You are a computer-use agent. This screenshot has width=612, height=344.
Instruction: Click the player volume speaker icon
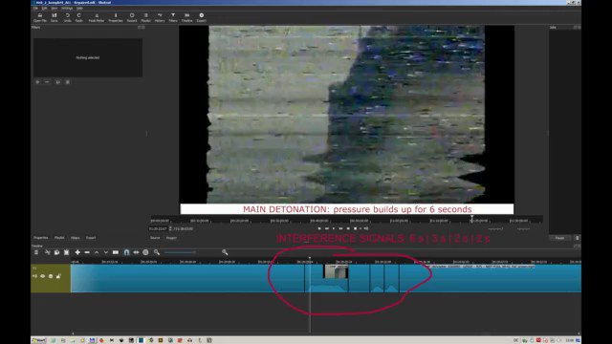[x=365, y=228]
